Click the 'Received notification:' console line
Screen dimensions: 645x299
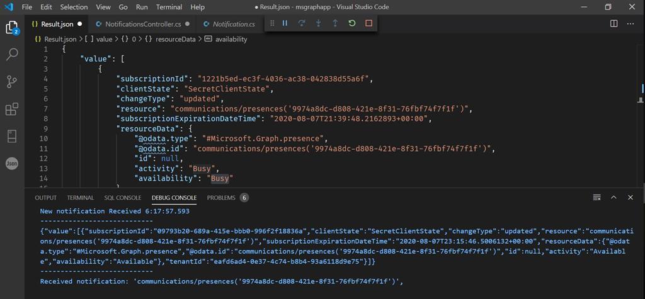(220, 281)
